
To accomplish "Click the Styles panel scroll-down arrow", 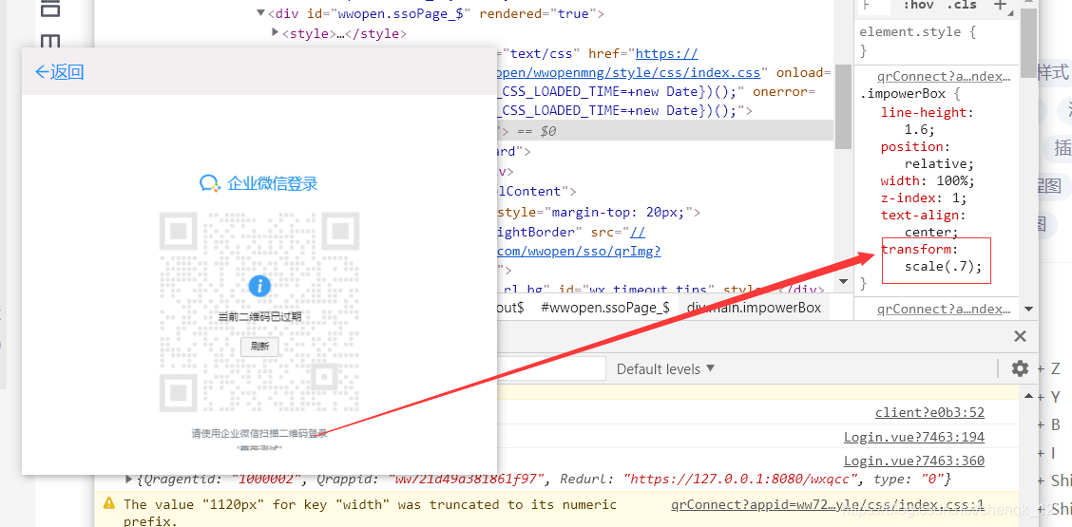I will point(1028,310).
